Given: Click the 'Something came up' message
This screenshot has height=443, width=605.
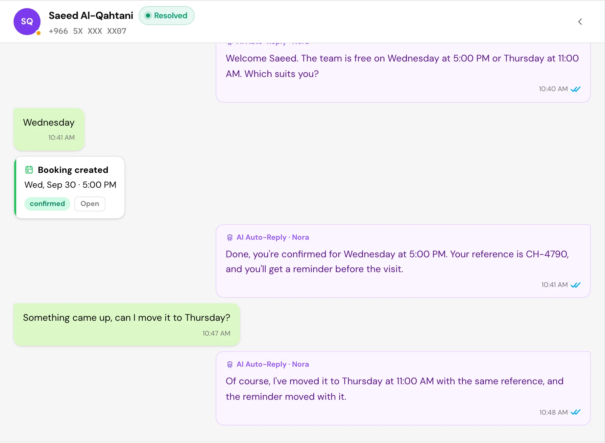Looking at the screenshot, I should coord(127,324).
